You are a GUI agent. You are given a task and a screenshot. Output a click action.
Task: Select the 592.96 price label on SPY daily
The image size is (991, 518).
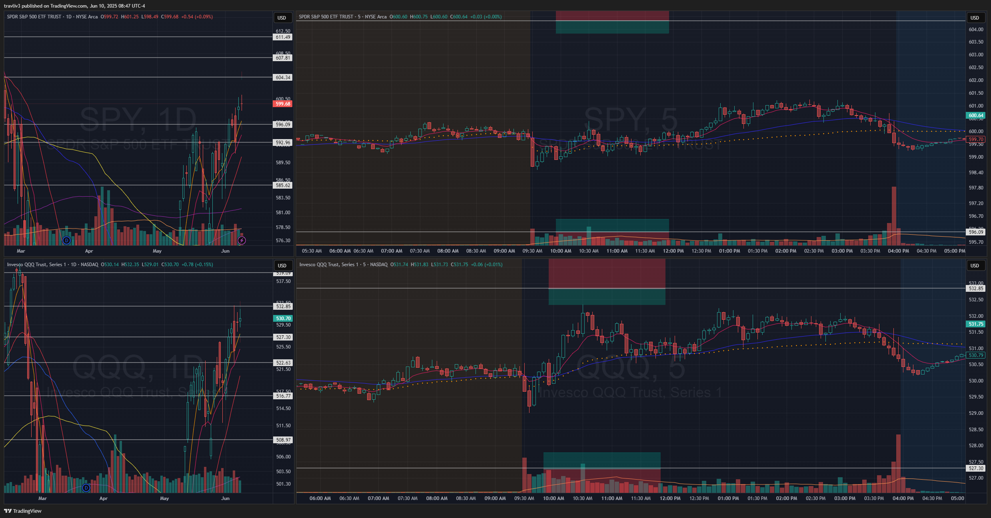(x=283, y=143)
